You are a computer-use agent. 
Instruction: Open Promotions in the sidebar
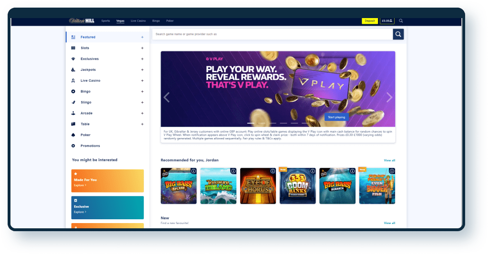90,146
